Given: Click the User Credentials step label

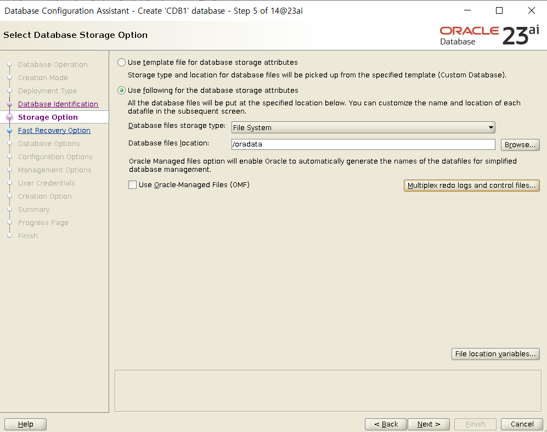Looking at the screenshot, I should (47, 183).
